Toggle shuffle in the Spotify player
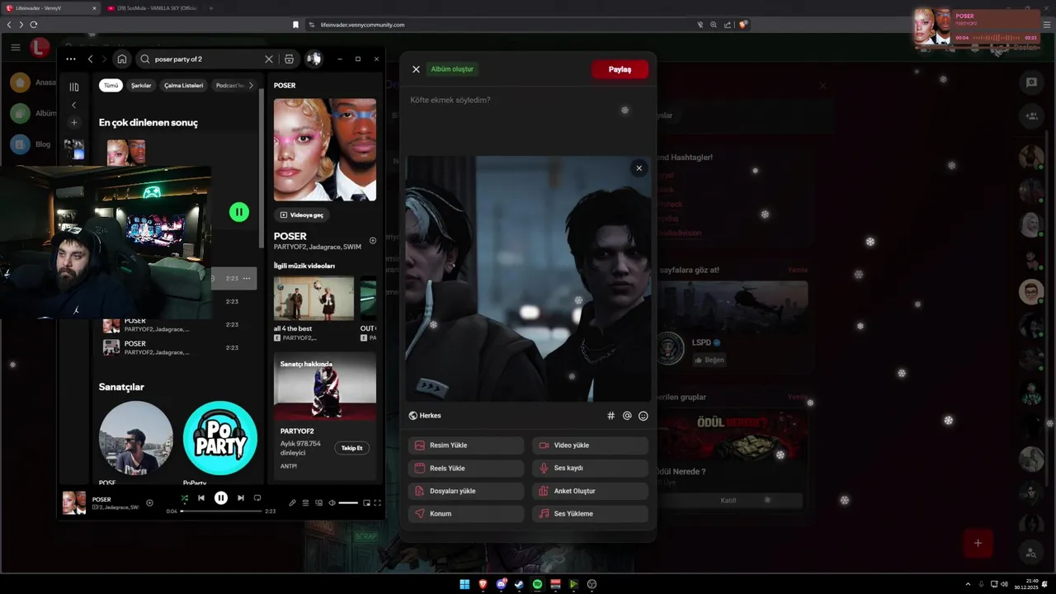This screenshot has height=594, width=1056. (185, 497)
